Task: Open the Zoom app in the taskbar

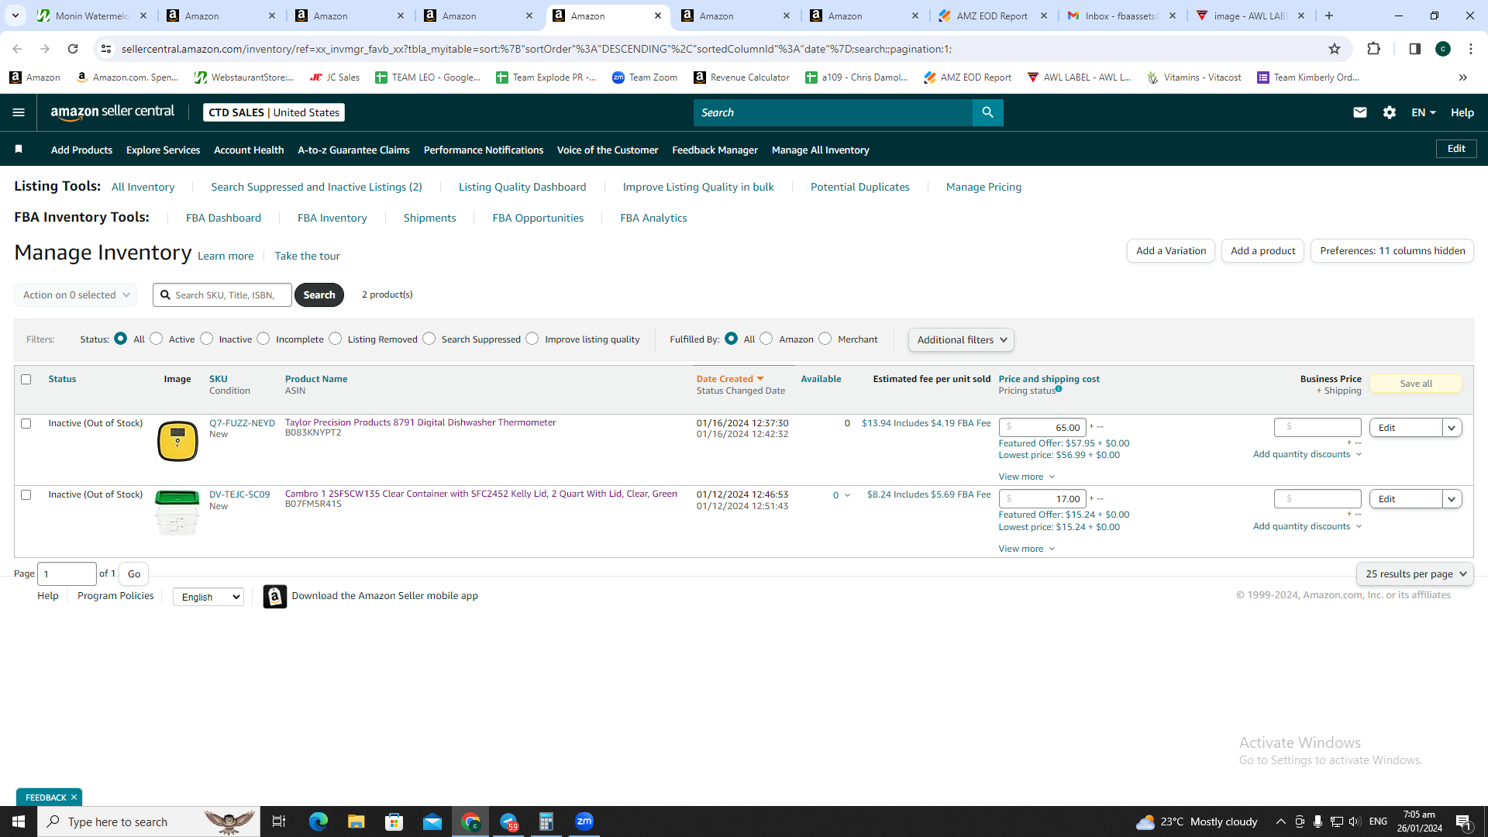Action: tap(584, 821)
